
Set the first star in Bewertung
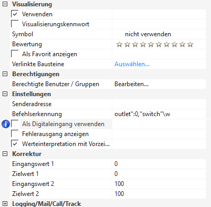(x=119, y=45)
